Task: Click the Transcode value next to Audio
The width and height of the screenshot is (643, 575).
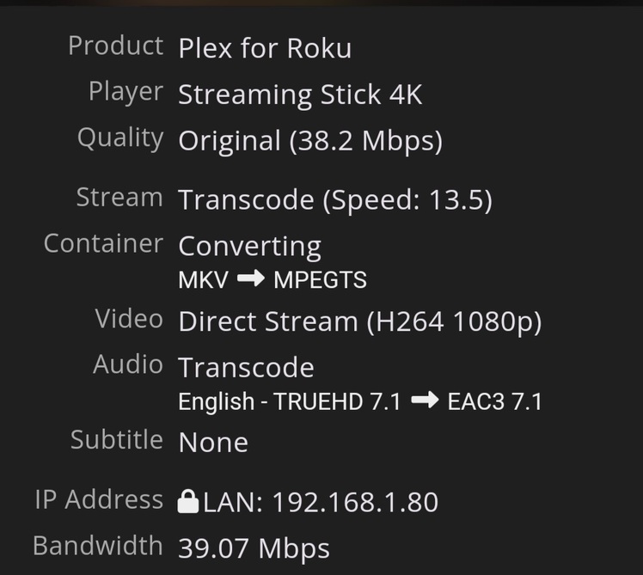Action: click(246, 368)
